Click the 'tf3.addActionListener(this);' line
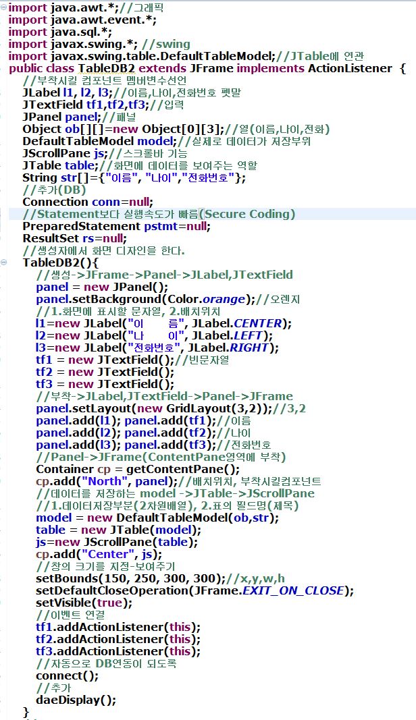Screen dimensions: 416x720 118,651
